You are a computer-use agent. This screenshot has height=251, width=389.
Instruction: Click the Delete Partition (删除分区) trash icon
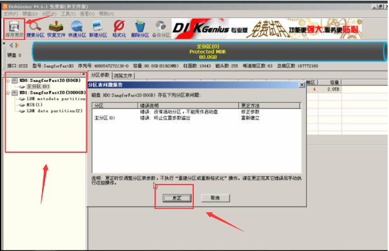[x=140, y=29]
